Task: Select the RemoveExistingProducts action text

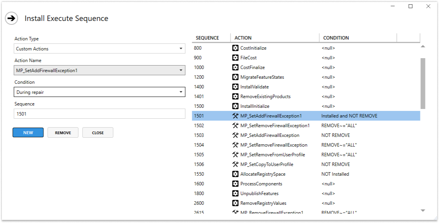Action: 265,96
